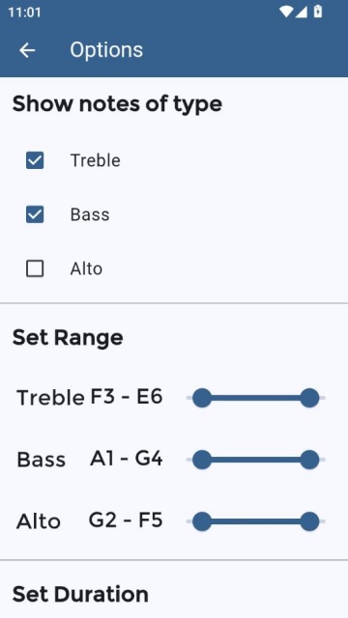348x618 pixels.
Task: Tap the battery status icon
Action: (x=318, y=12)
